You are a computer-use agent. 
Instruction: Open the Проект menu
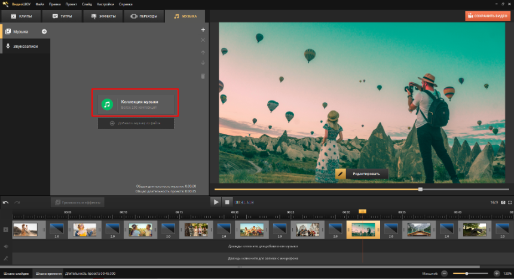click(71, 4)
